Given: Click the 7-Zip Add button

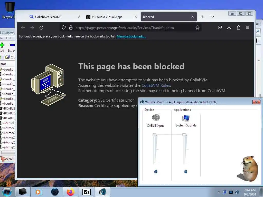Looking at the screenshot, I should 2,47.
